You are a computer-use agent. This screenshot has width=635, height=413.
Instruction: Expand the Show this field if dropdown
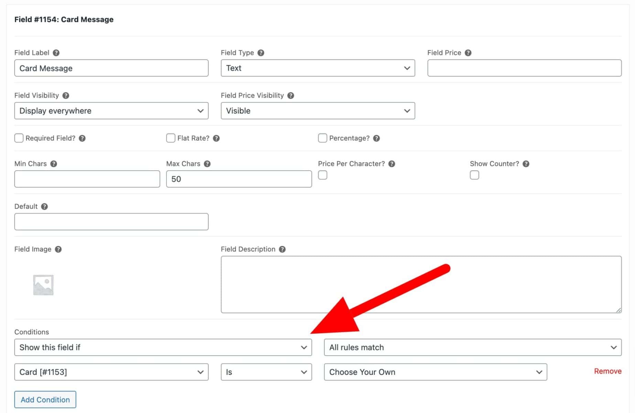click(163, 347)
